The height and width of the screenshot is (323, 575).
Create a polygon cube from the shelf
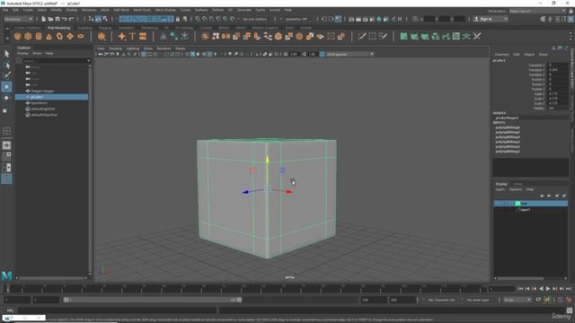coord(28,36)
